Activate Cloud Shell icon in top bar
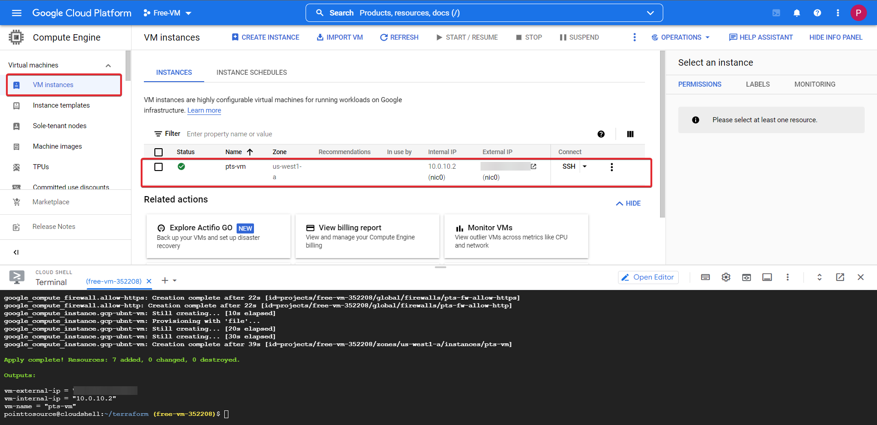Screen dimensions: 877x425 click(x=776, y=13)
